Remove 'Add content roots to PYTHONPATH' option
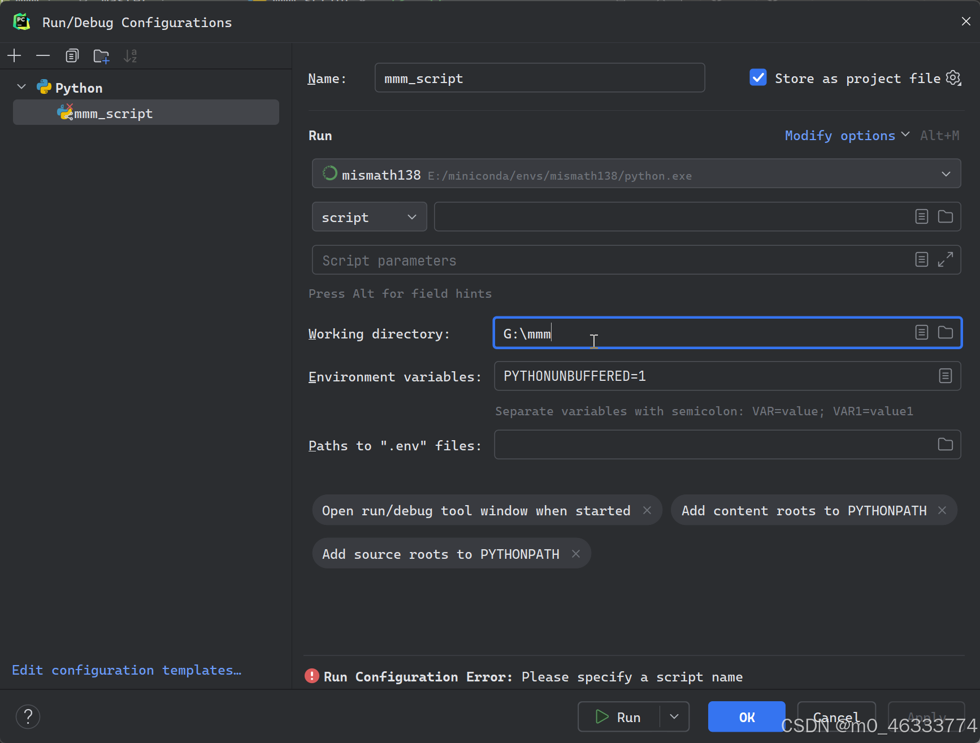 942,510
